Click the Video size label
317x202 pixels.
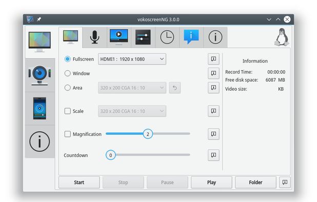(236, 89)
